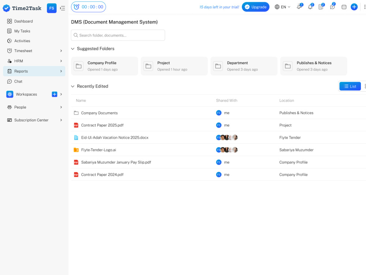The width and height of the screenshot is (366, 275).
Task: Open the announcements megaphone icon
Action: tap(299, 7)
